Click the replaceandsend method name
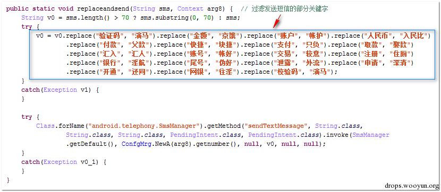Image resolution: width=441 pixels, height=192 pixels. tap(103, 8)
